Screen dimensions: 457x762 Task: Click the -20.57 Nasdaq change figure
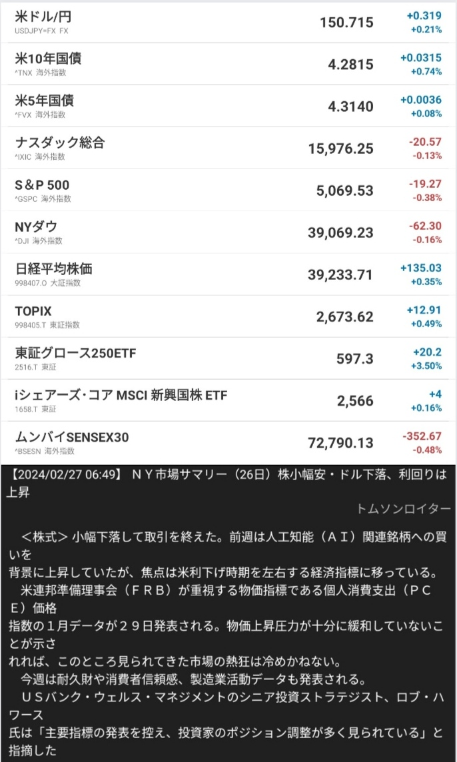click(426, 142)
